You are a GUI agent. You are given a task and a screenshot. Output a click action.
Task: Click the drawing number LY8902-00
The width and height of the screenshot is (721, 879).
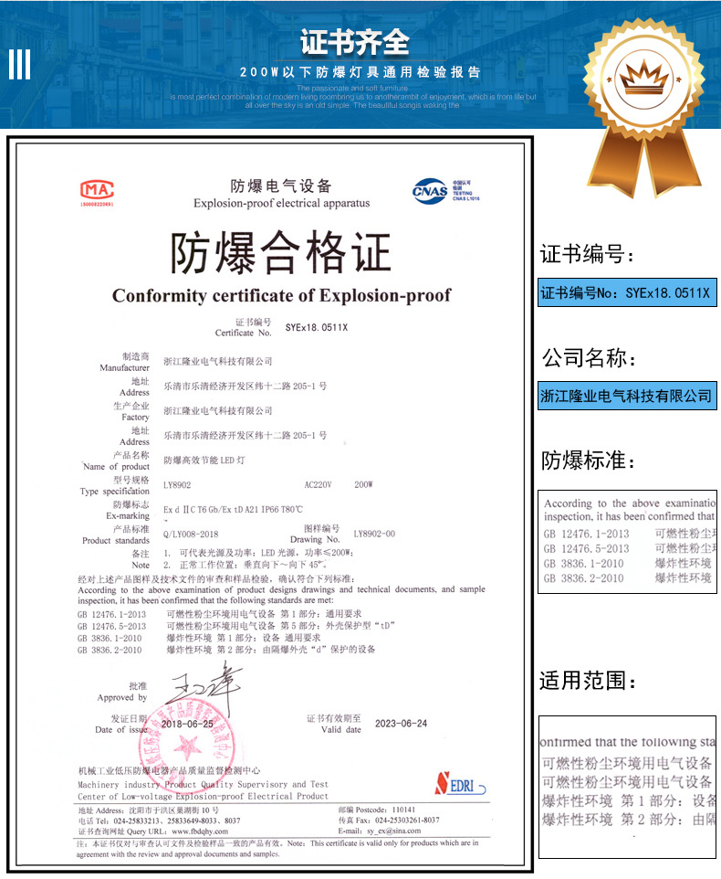coord(374,534)
